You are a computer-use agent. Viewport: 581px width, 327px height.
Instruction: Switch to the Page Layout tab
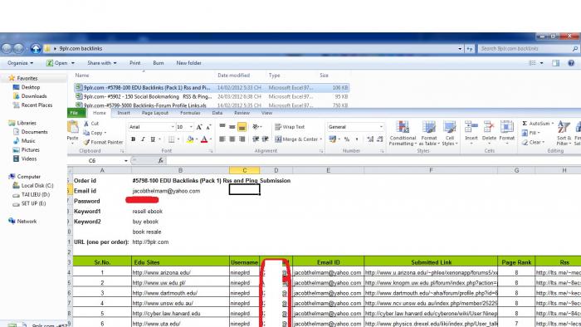pyautogui.click(x=155, y=113)
